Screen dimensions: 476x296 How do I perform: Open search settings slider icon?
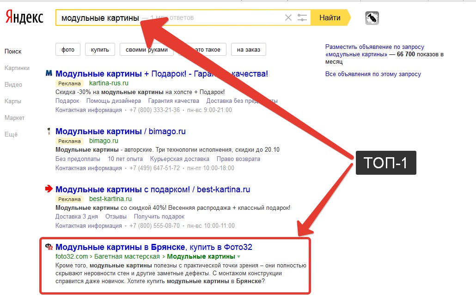pos(302,18)
